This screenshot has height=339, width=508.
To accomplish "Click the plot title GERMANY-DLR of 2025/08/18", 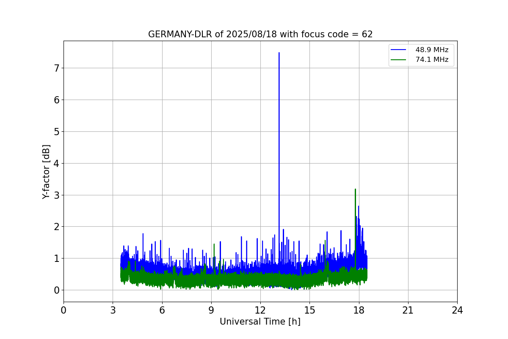I will pos(260,34).
